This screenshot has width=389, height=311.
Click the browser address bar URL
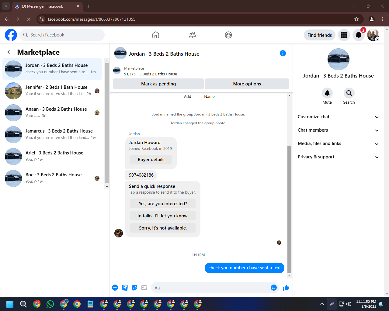coord(92,19)
